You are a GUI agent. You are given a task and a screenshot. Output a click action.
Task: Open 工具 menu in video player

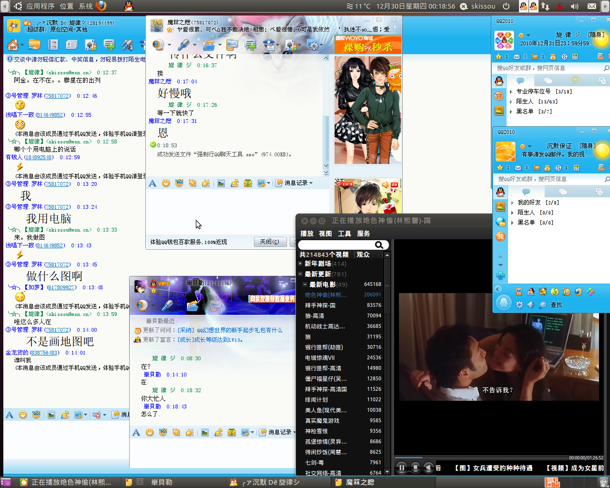(345, 234)
